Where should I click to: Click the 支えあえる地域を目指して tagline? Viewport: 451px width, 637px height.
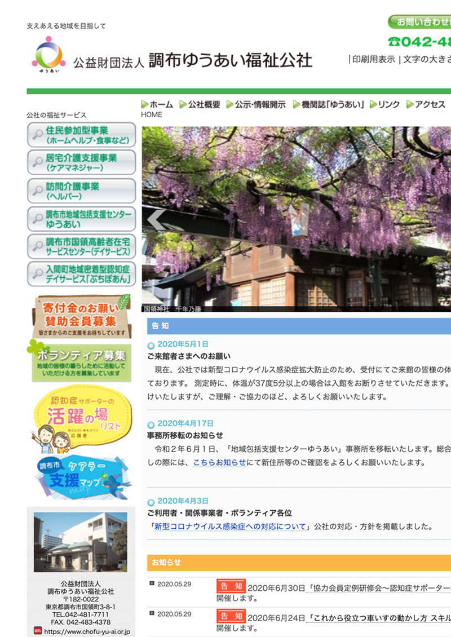coord(66,26)
